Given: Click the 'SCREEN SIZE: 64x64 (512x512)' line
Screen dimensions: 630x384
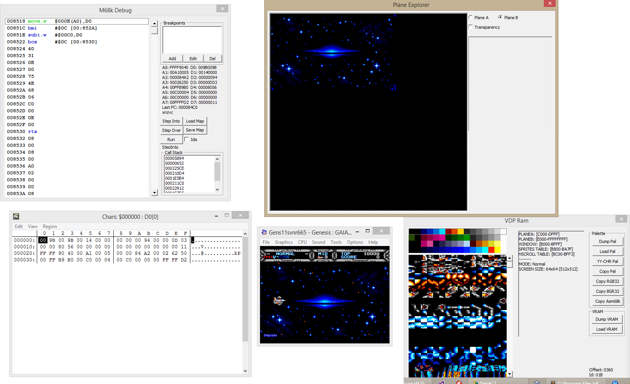Looking at the screenshot, I should (548, 269).
